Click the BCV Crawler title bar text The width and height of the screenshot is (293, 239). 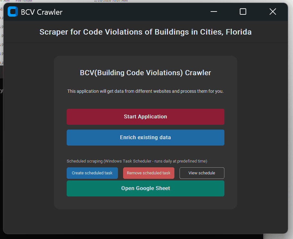42,12
